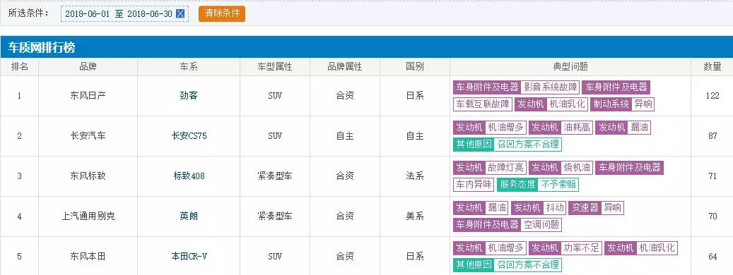Click the 上汽通用别克 brand cell

coord(88,216)
